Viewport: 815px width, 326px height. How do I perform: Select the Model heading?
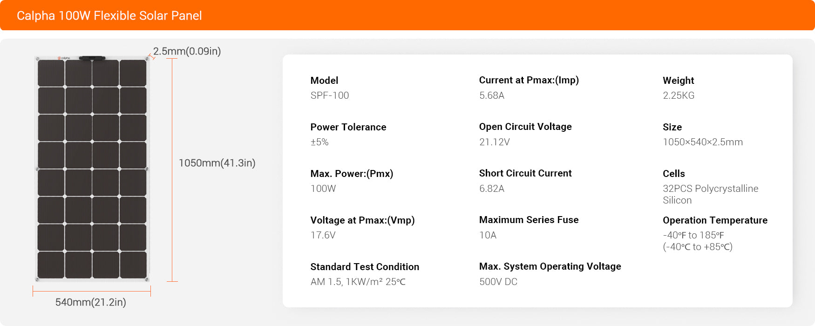324,81
